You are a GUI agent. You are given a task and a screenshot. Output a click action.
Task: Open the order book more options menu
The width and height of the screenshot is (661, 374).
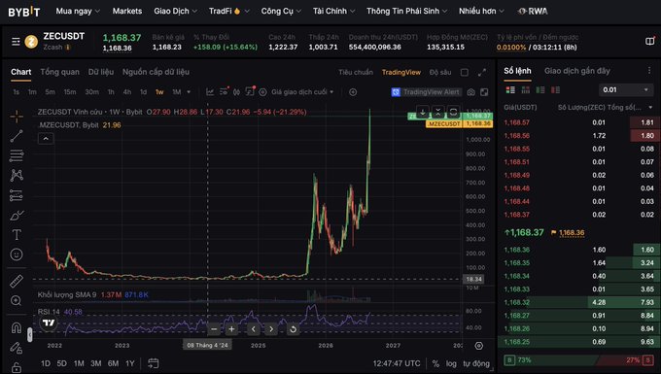pyautogui.click(x=649, y=71)
